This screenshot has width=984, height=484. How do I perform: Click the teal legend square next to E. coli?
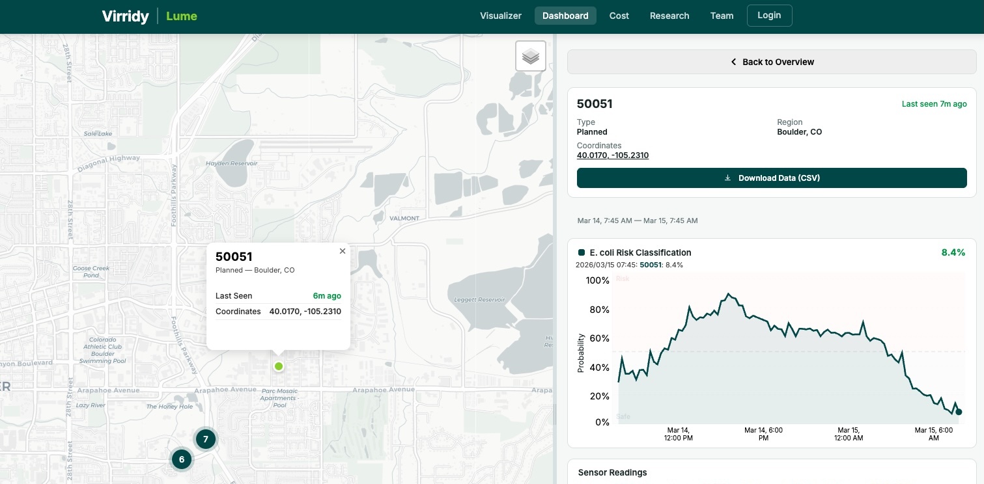click(x=582, y=252)
